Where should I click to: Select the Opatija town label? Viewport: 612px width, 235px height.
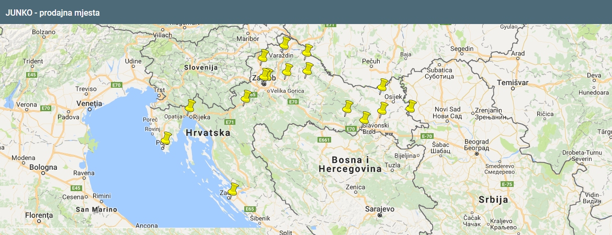173,116
